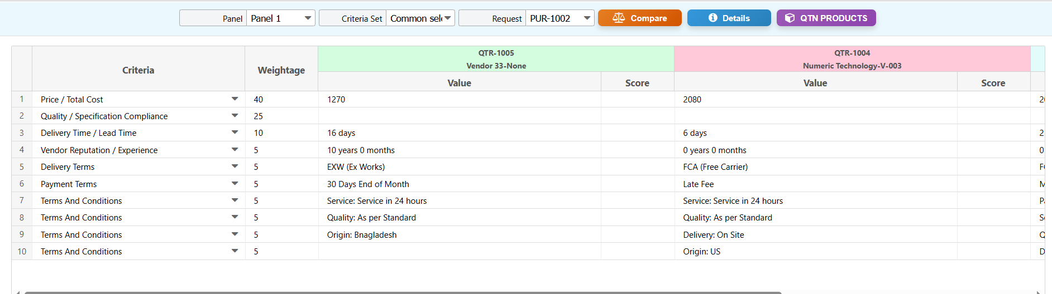Image resolution: width=1052 pixels, height=294 pixels.
Task: Click the info icon on Details button
Action: point(713,18)
